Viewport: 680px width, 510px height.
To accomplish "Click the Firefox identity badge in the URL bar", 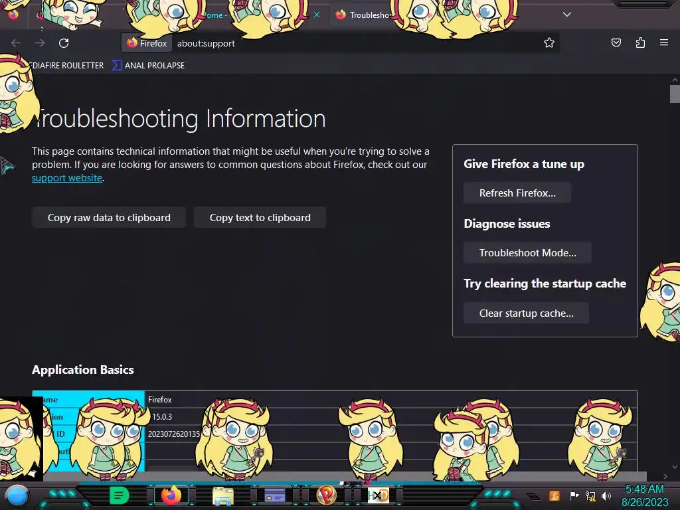I will (x=147, y=43).
